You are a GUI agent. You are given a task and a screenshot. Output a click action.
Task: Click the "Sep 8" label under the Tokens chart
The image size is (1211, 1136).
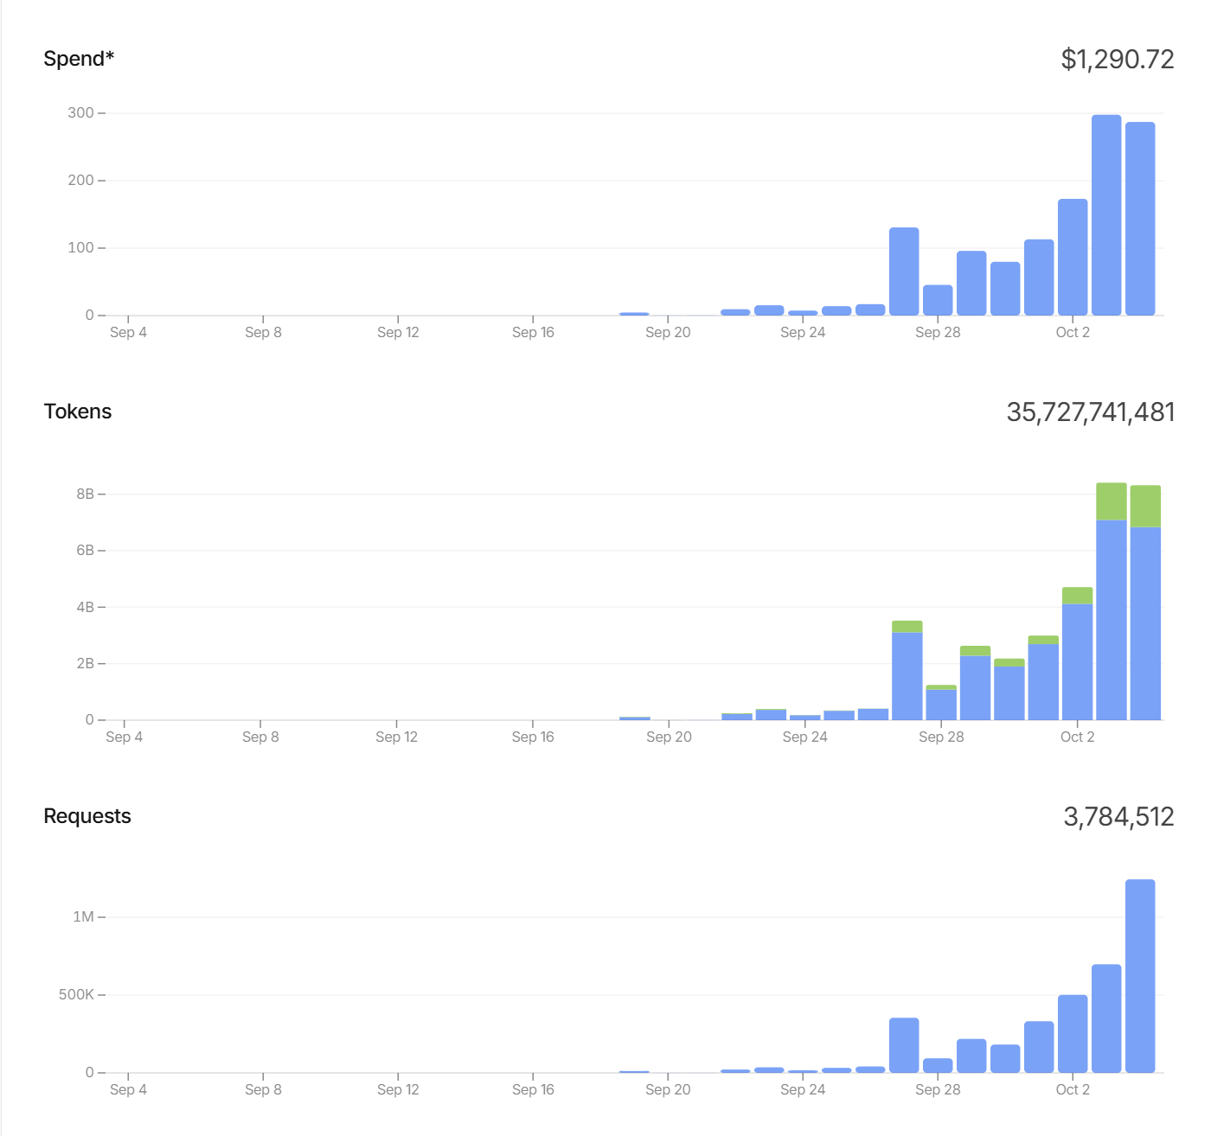260,737
